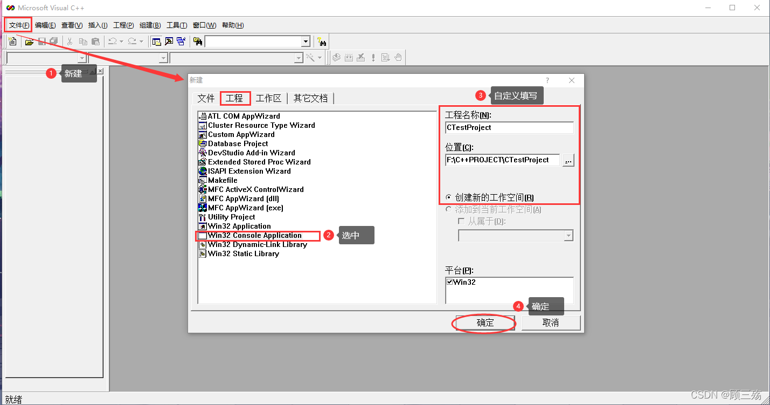Switch to the 其它文档 tab
Screen dimensions: 770x405
tap(310, 98)
